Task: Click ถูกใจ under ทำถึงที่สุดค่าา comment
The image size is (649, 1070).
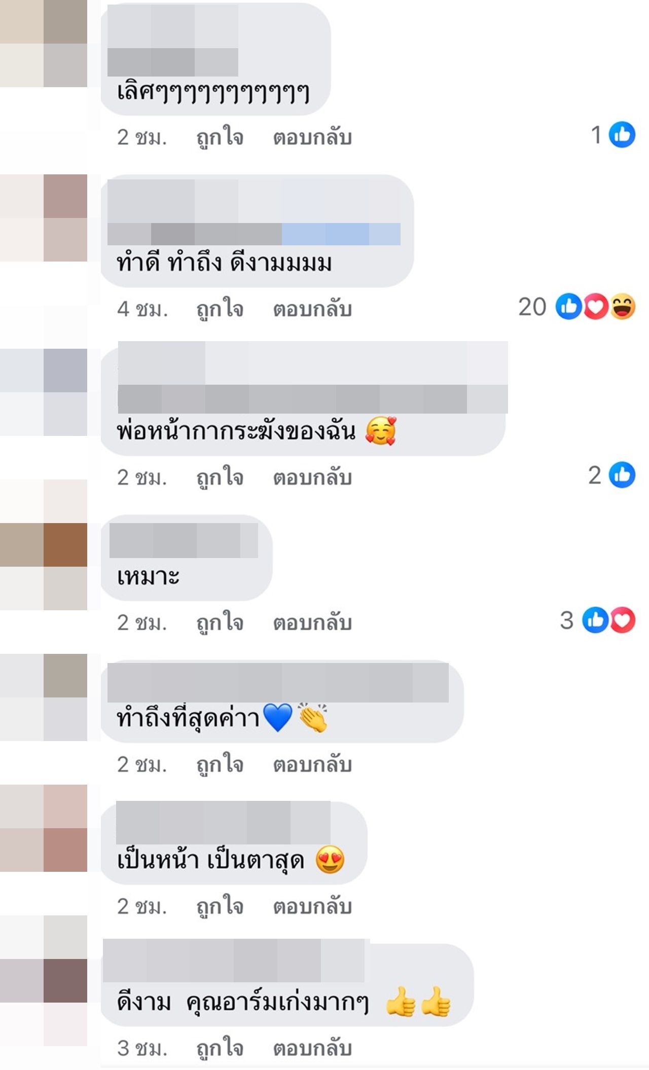Action: (x=220, y=765)
